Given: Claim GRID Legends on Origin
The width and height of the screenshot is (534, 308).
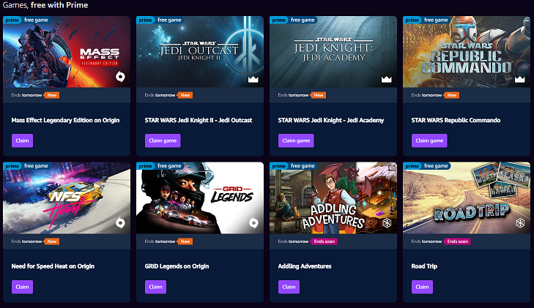Looking at the screenshot, I should (x=155, y=287).
